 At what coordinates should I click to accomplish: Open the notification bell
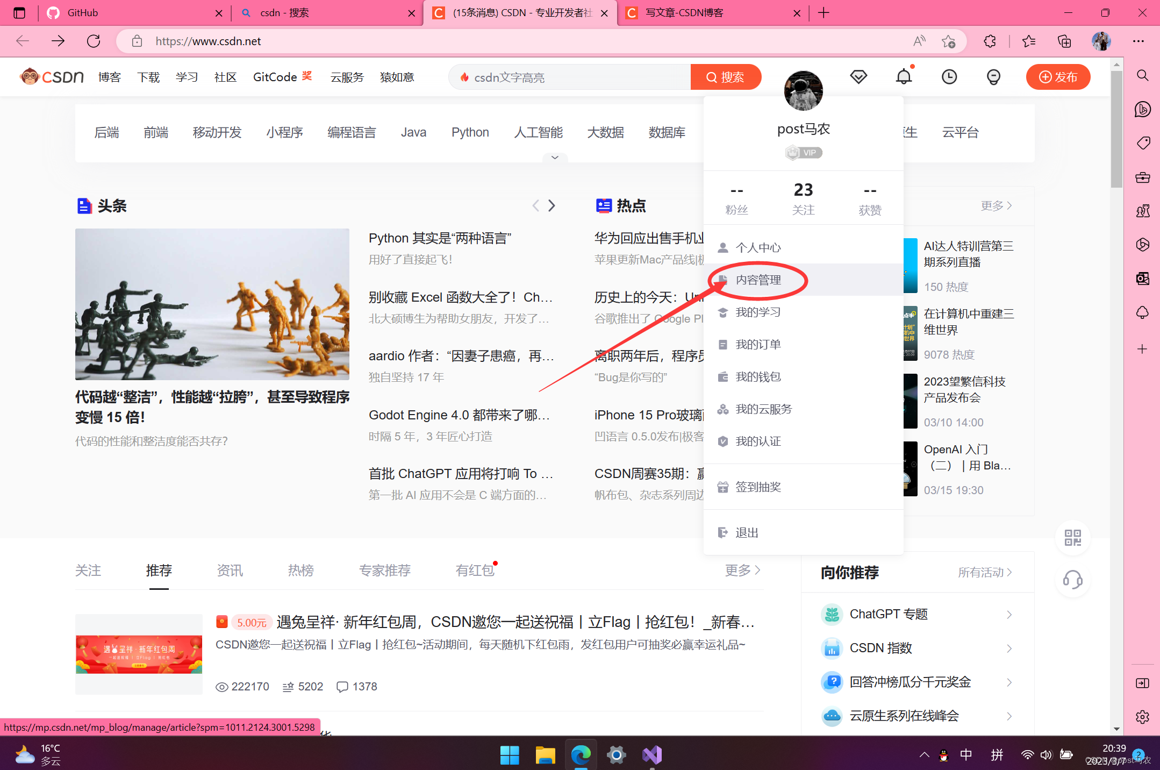coord(904,77)
